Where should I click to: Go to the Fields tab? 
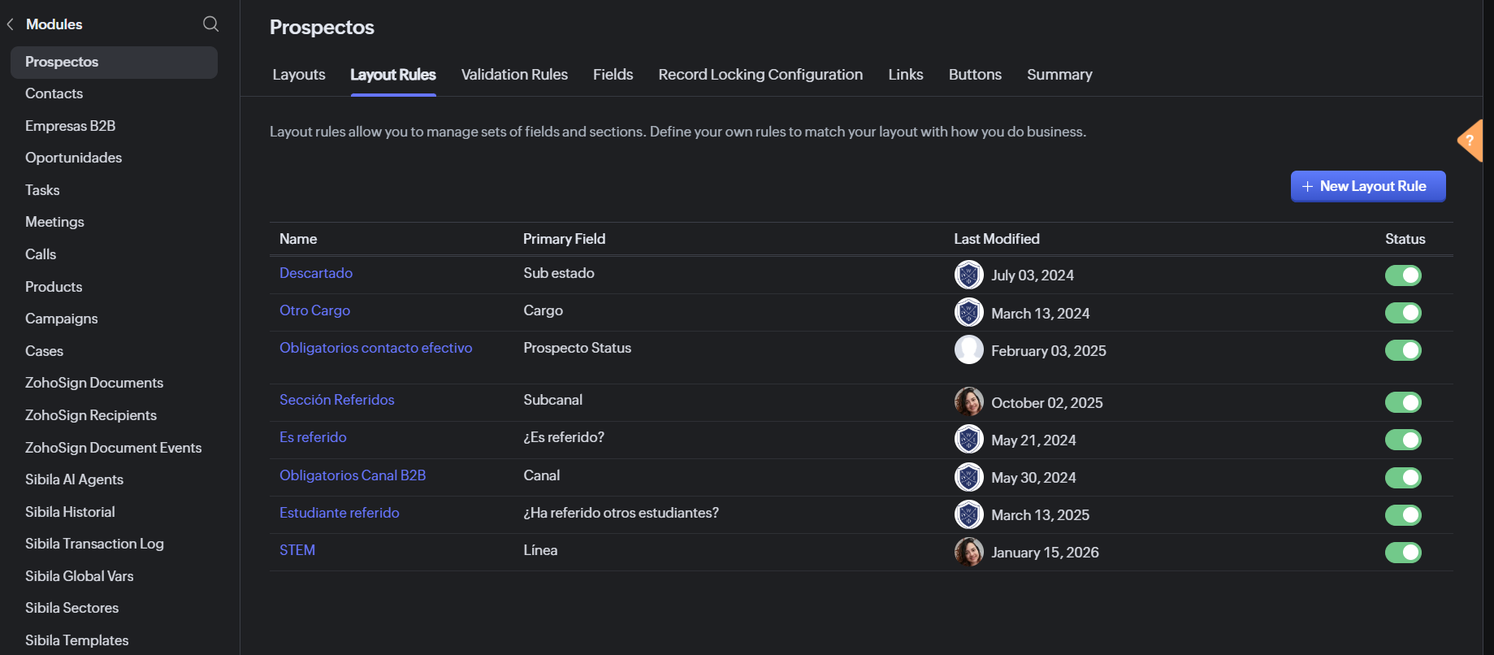point(613,75)
